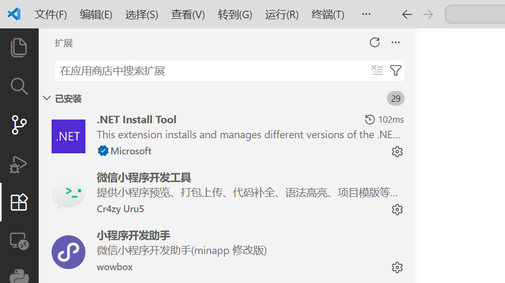Open the 转到(G) menu
Image resolution: width=505 pixels, height=283 pixels.
click(x=235, y=14)
